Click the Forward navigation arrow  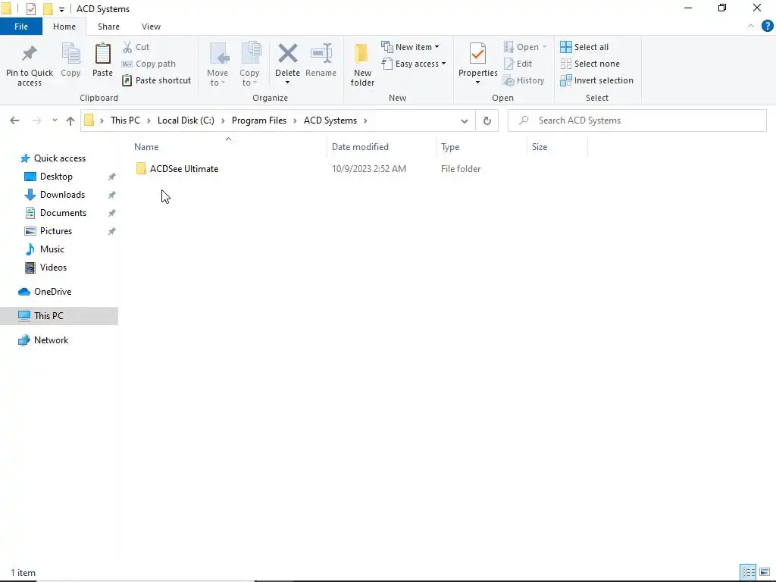point(36,120)
